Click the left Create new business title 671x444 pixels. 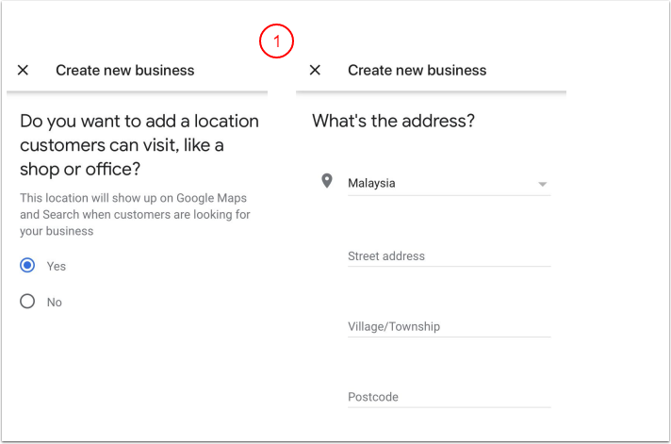(125, 70)
